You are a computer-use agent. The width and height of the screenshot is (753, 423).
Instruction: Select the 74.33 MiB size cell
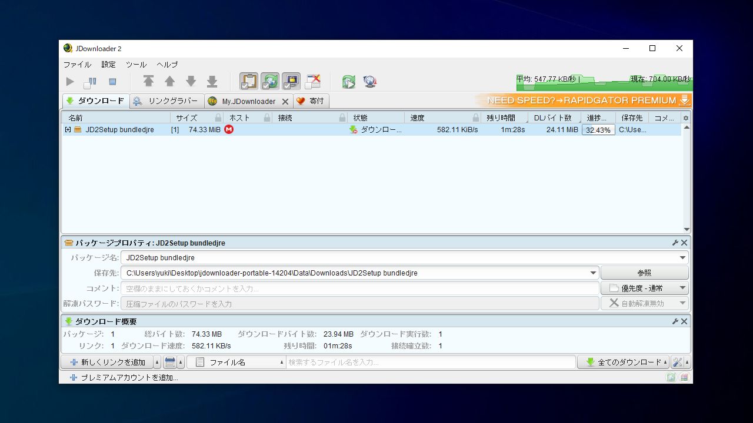pos(205,130)
